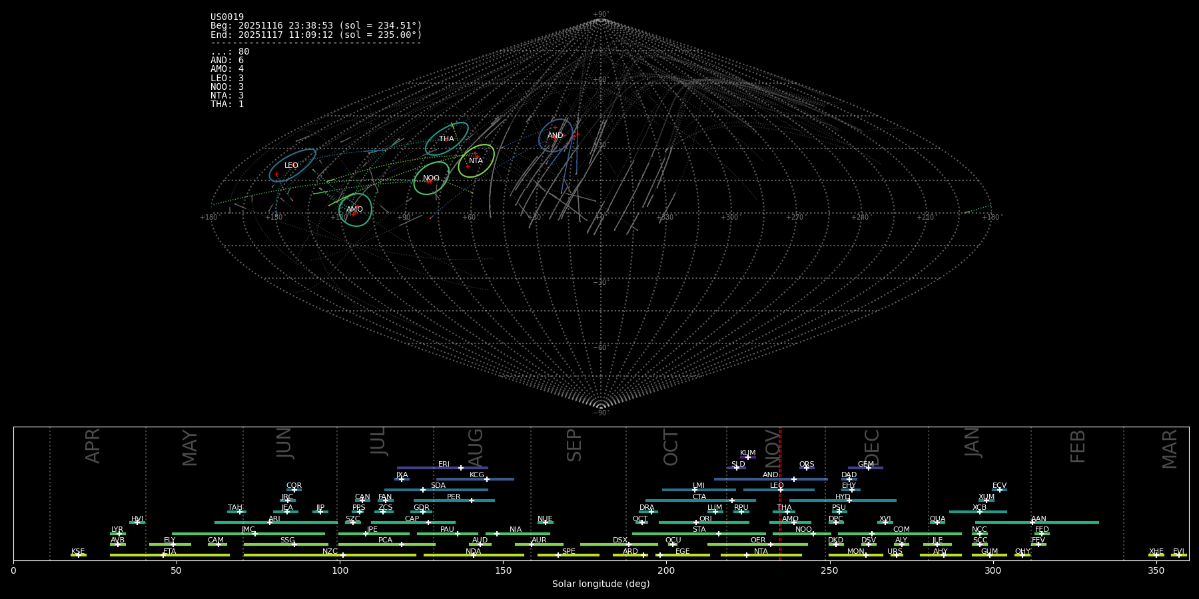Click the PER shower label in the timeline

(x=454, y=497)
